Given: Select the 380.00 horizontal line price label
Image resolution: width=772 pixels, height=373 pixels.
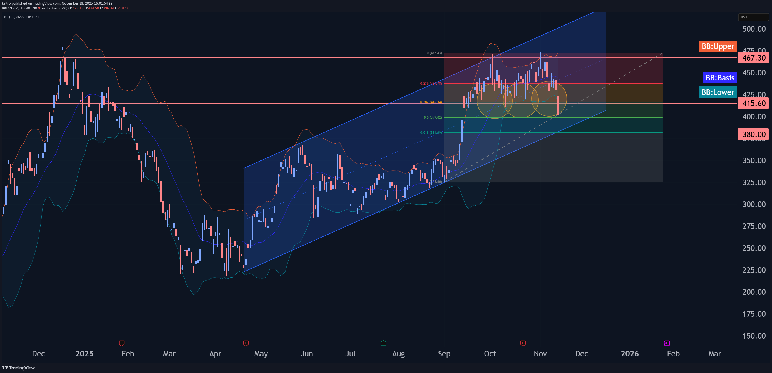Looking at the screenshot, I should coord(754,134).
